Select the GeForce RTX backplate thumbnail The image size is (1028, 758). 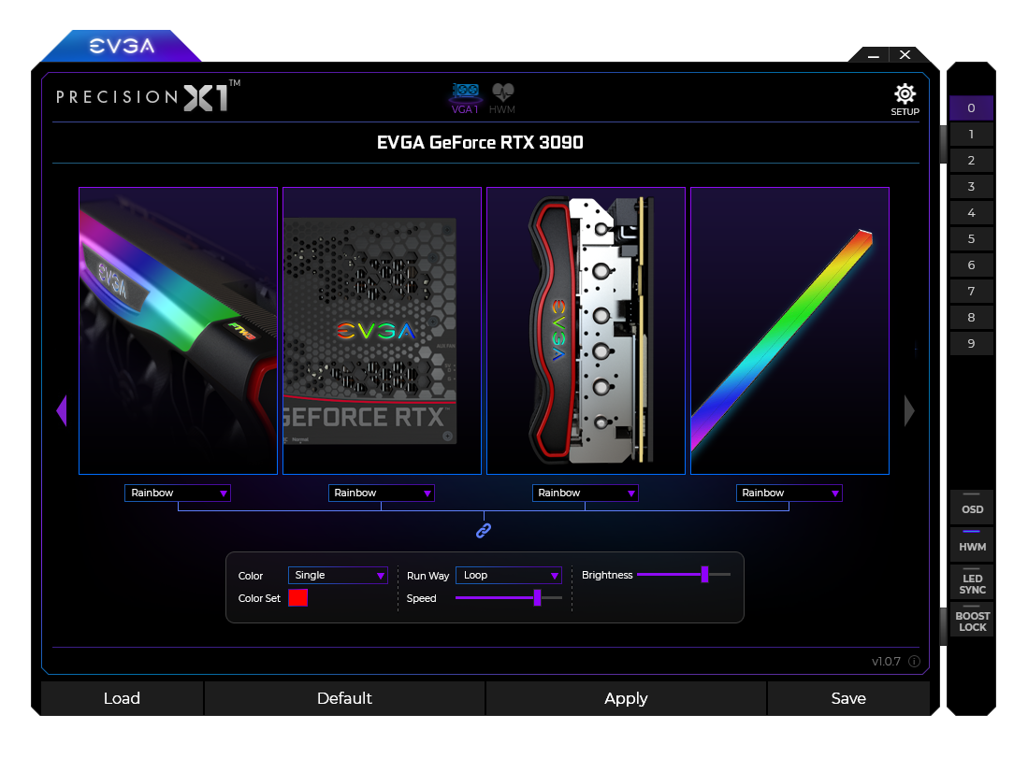coord(383,331)
